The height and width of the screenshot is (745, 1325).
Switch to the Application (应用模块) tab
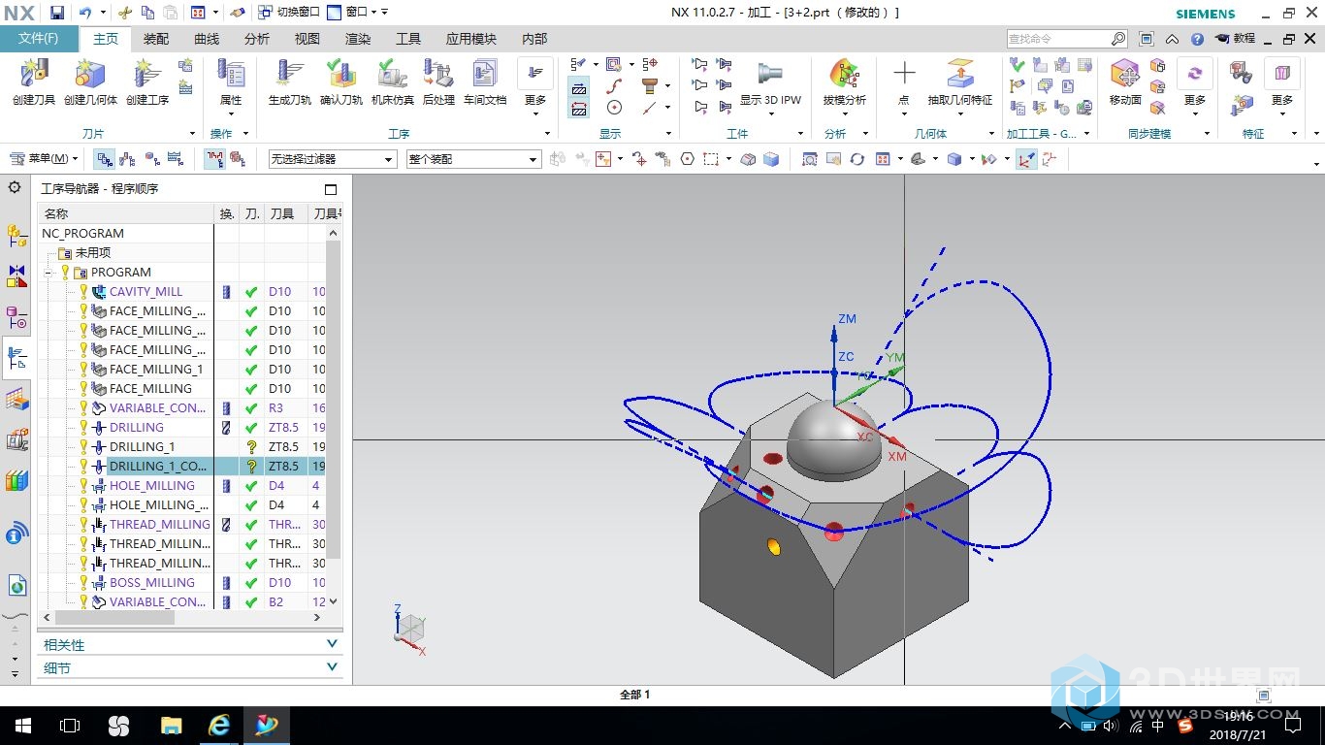pos(471,39)
